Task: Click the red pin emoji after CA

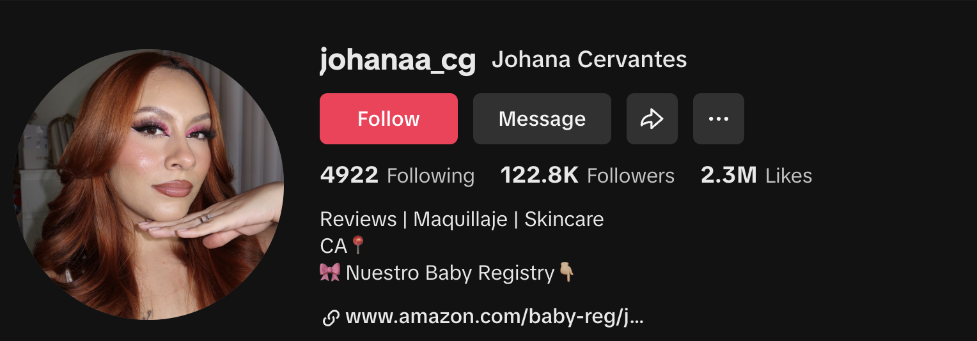Action: 358,245
